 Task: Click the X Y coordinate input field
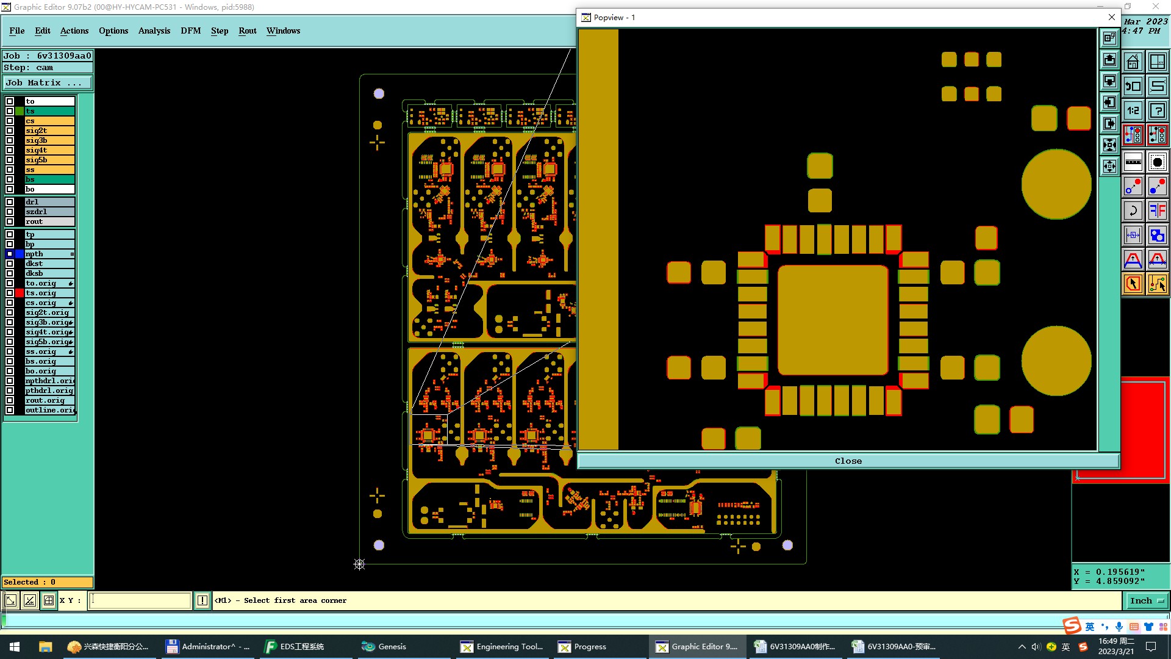(x=140, y=600)
